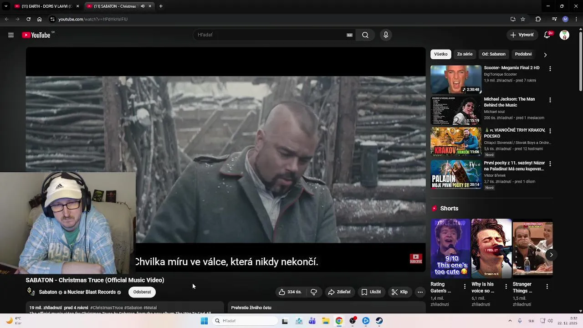The width and height of the screenshot is (583, 328).
Task: Show more filter chips arrow
Action: (x=545, y=55)
